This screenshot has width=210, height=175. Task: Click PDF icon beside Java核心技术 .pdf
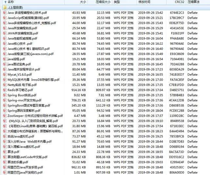(x=5, y=43)
